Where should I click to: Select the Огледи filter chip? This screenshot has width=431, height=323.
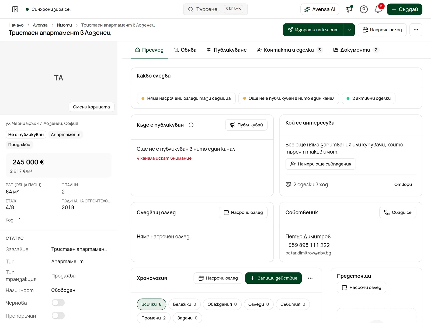point(259,304)
